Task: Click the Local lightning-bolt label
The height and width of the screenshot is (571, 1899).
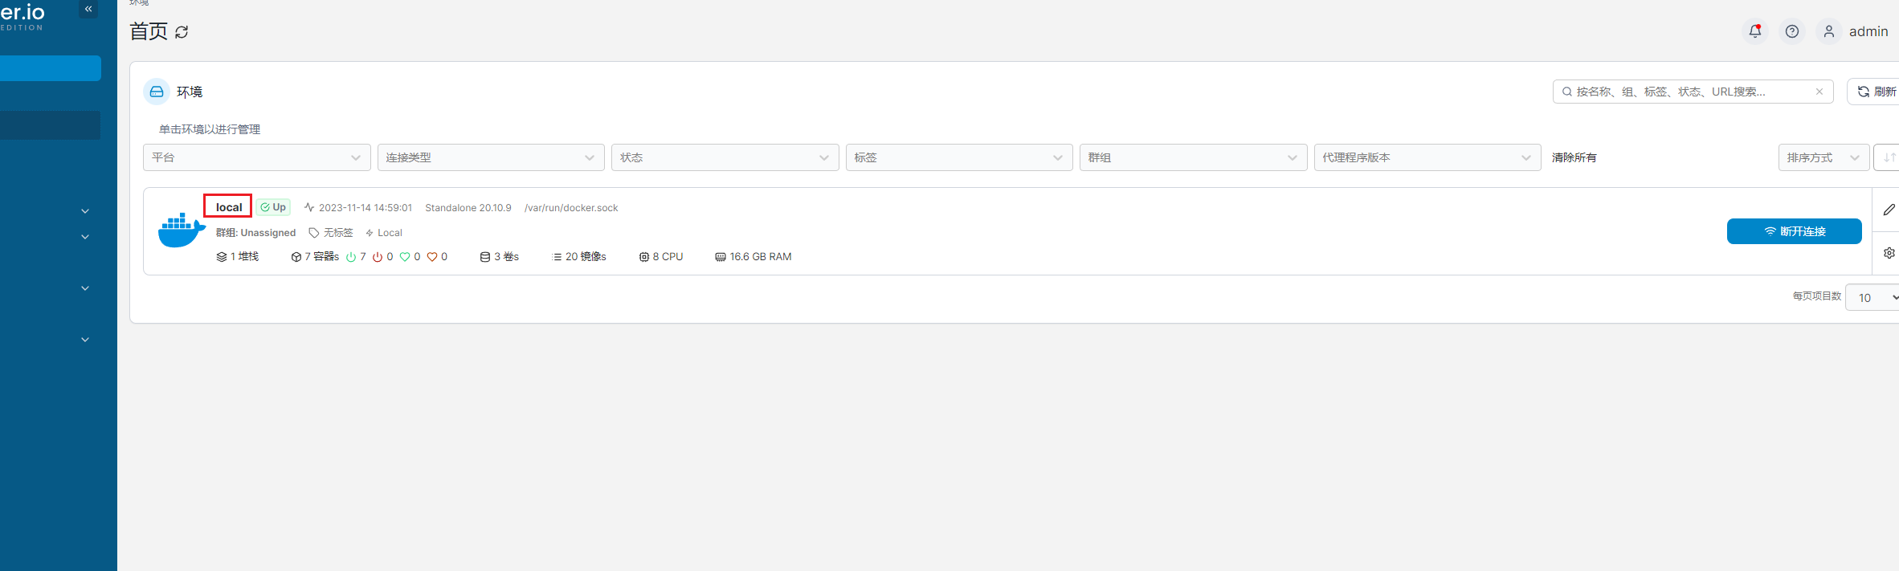Action: tap(384, 233)
